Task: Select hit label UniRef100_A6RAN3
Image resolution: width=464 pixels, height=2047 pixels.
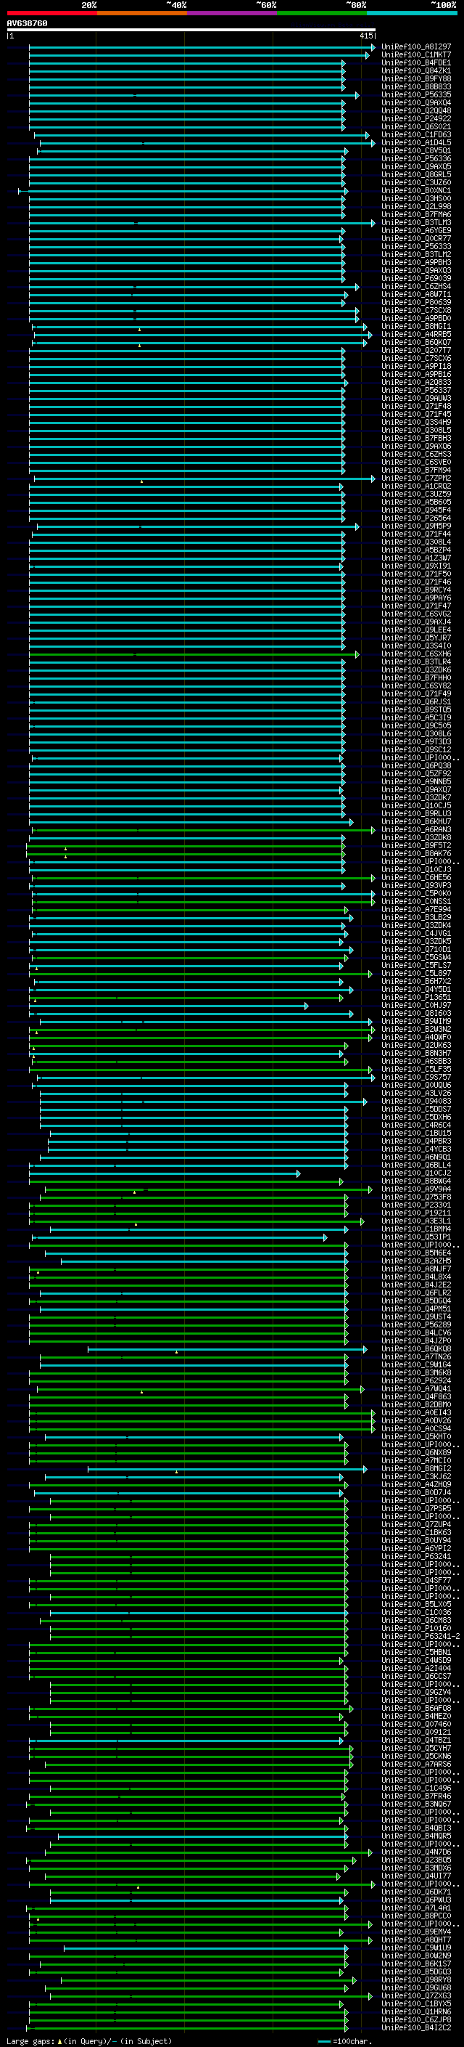Action: click(x=415, y=829)
